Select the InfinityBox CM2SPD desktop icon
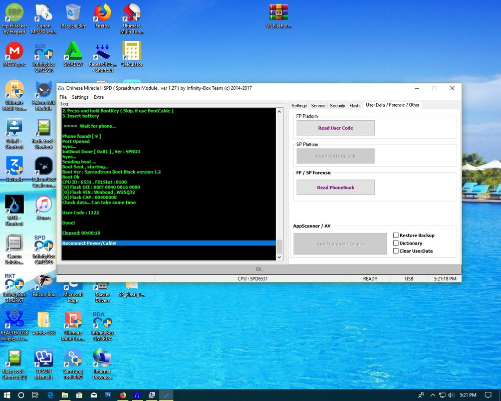 (44, 250)
